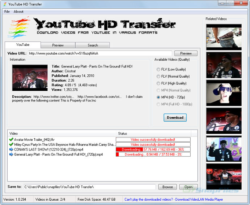Open the sixth related video, stage performance
The height and width of the screenshot is (205, 250).
pos(224,176)
